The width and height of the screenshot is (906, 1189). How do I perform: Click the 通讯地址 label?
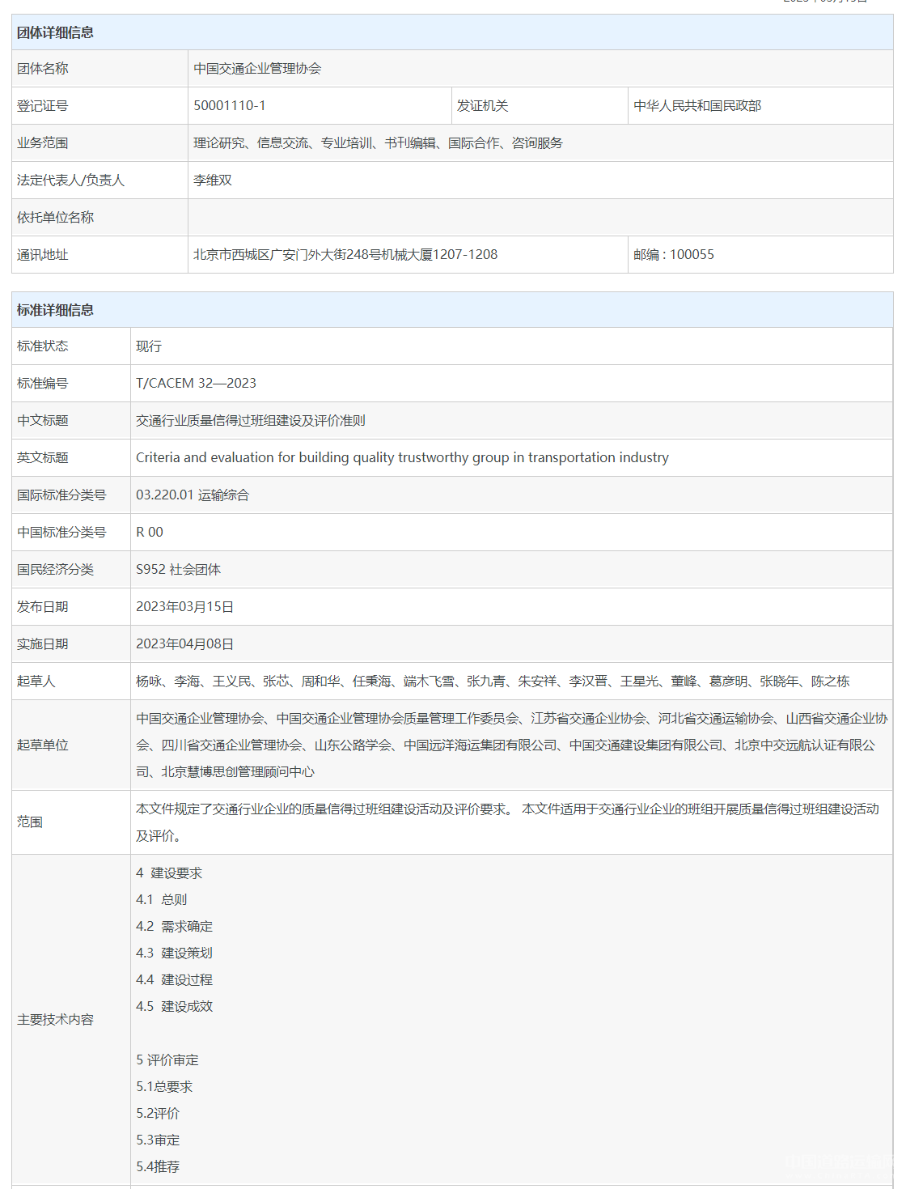tap(43, 255)
